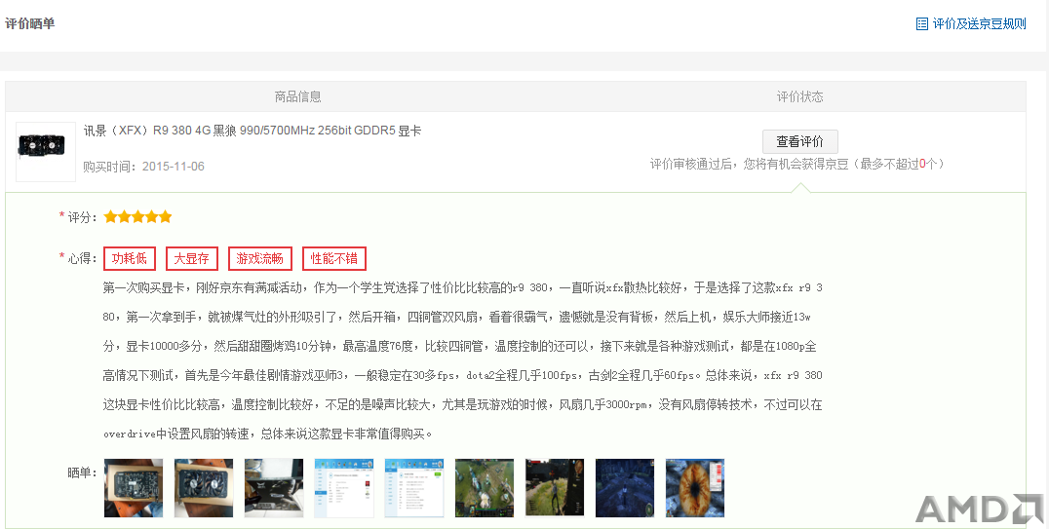1049x529 pixels.
Task: Click the 评价审核通过后 京豆 notice text
Action: pos(796,164)
